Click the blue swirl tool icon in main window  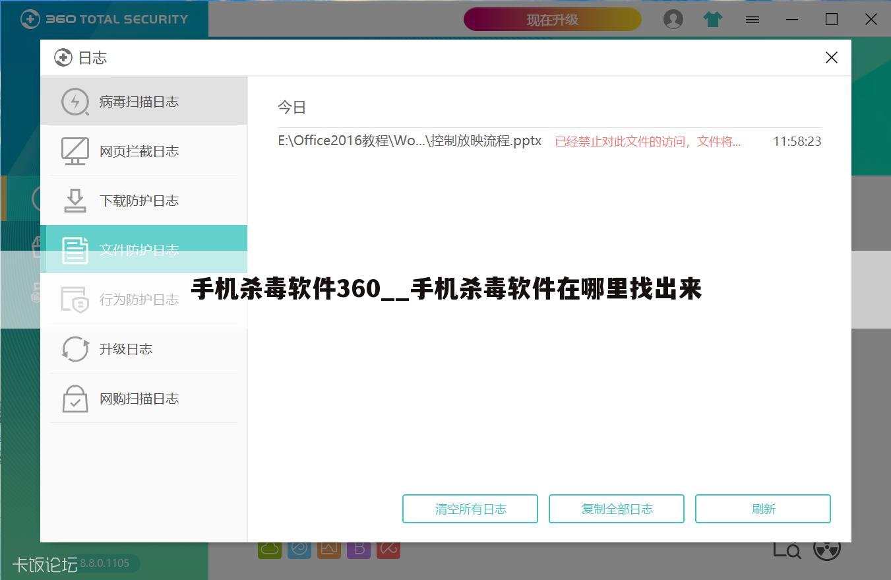[x=299, y=549]
